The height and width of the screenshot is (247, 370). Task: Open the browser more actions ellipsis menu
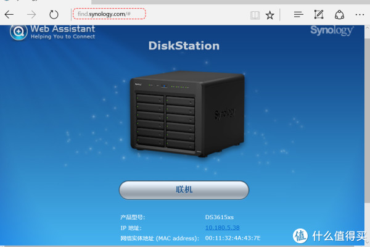(x=360, y=15)
